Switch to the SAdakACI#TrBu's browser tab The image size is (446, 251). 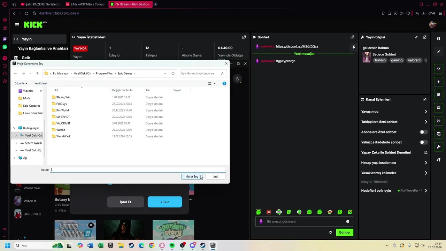[85, 4]
